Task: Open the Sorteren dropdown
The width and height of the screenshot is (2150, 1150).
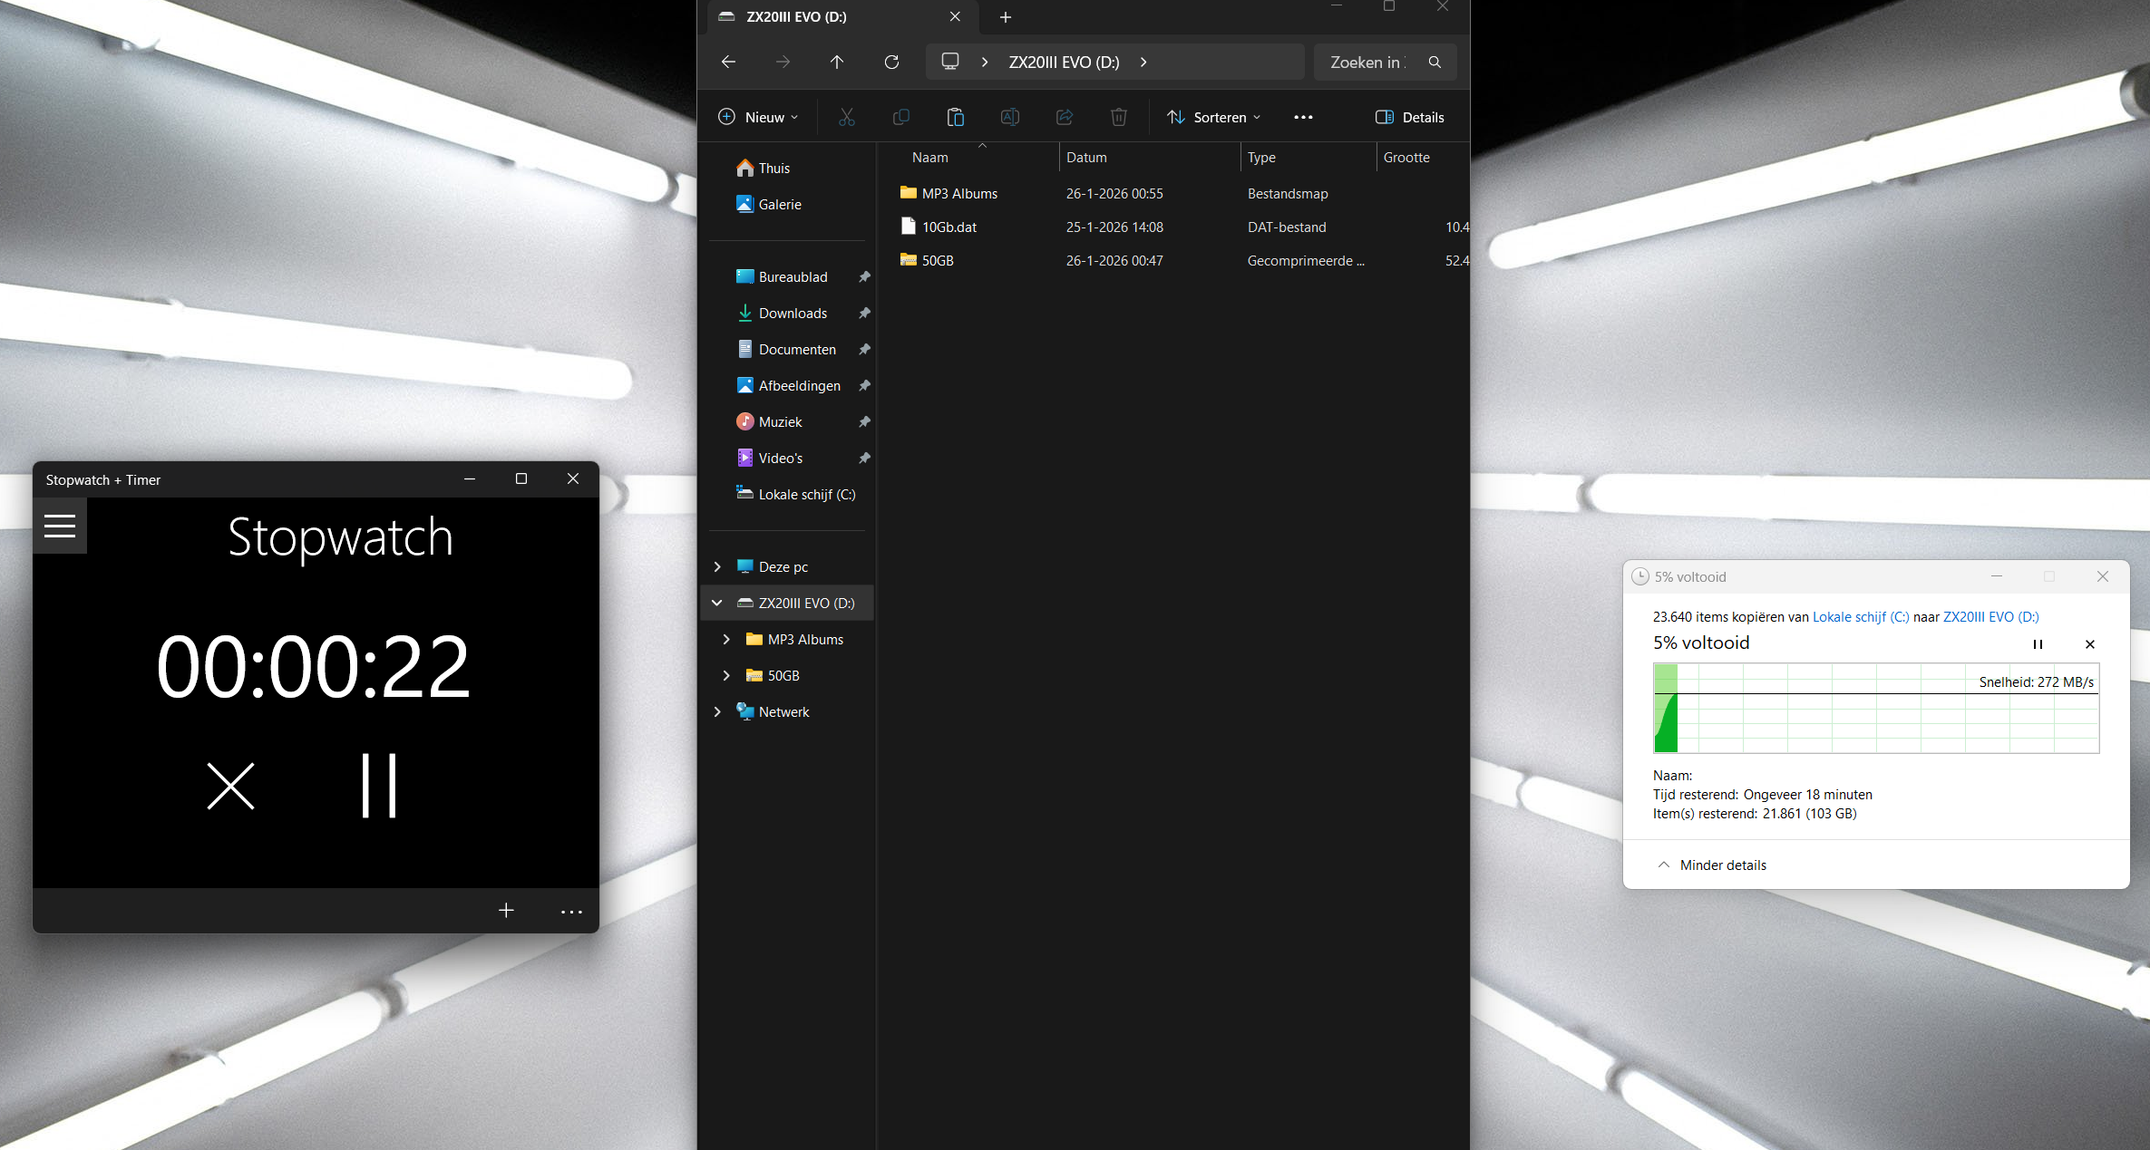Action: [1213, 117]
